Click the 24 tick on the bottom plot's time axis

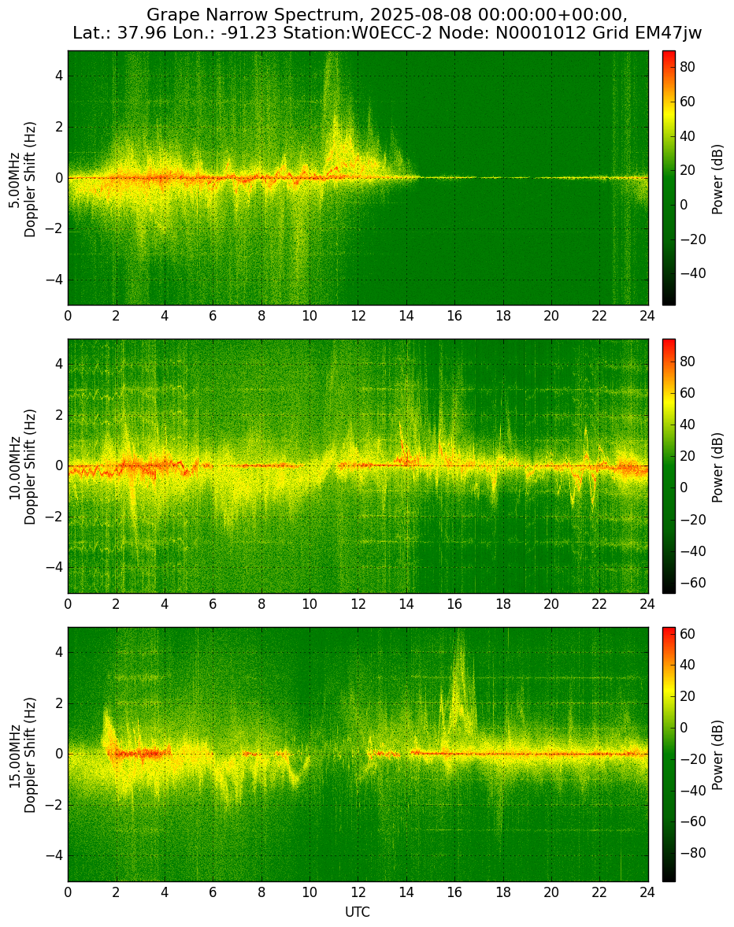click(x=647, y=892)
